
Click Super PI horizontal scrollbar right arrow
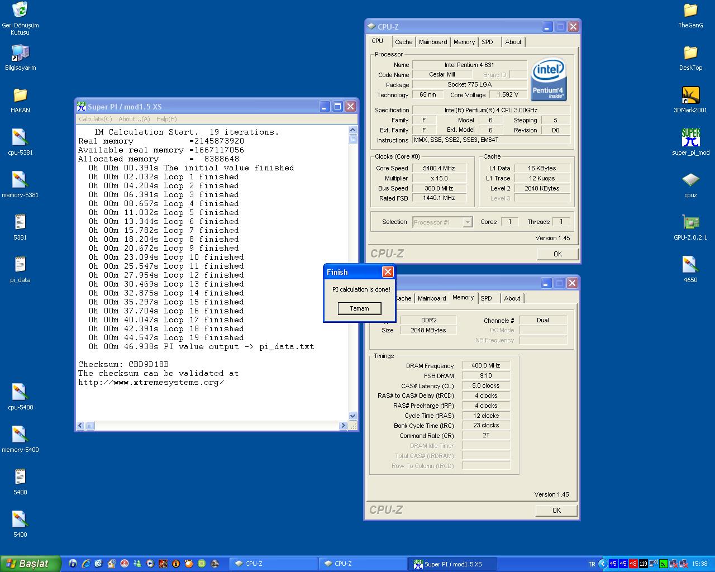click(343, 426)
